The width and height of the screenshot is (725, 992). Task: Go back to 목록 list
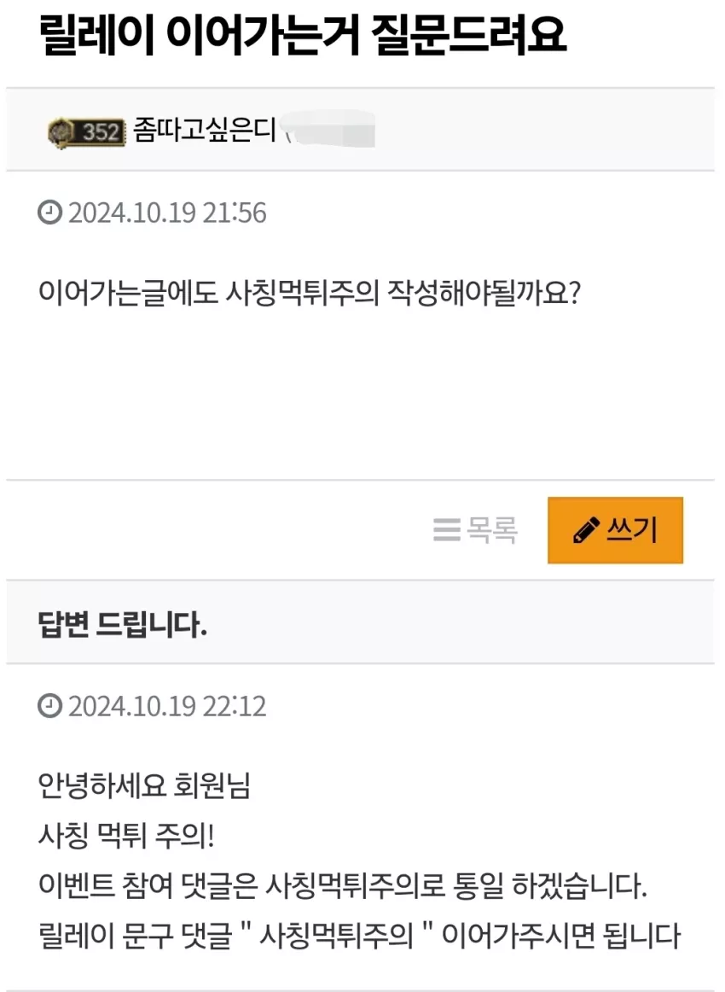click(475, 529)
